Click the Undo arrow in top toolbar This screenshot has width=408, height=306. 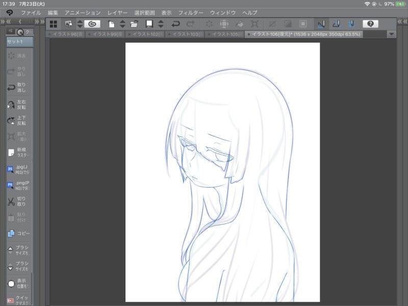(x=175, y=24)
